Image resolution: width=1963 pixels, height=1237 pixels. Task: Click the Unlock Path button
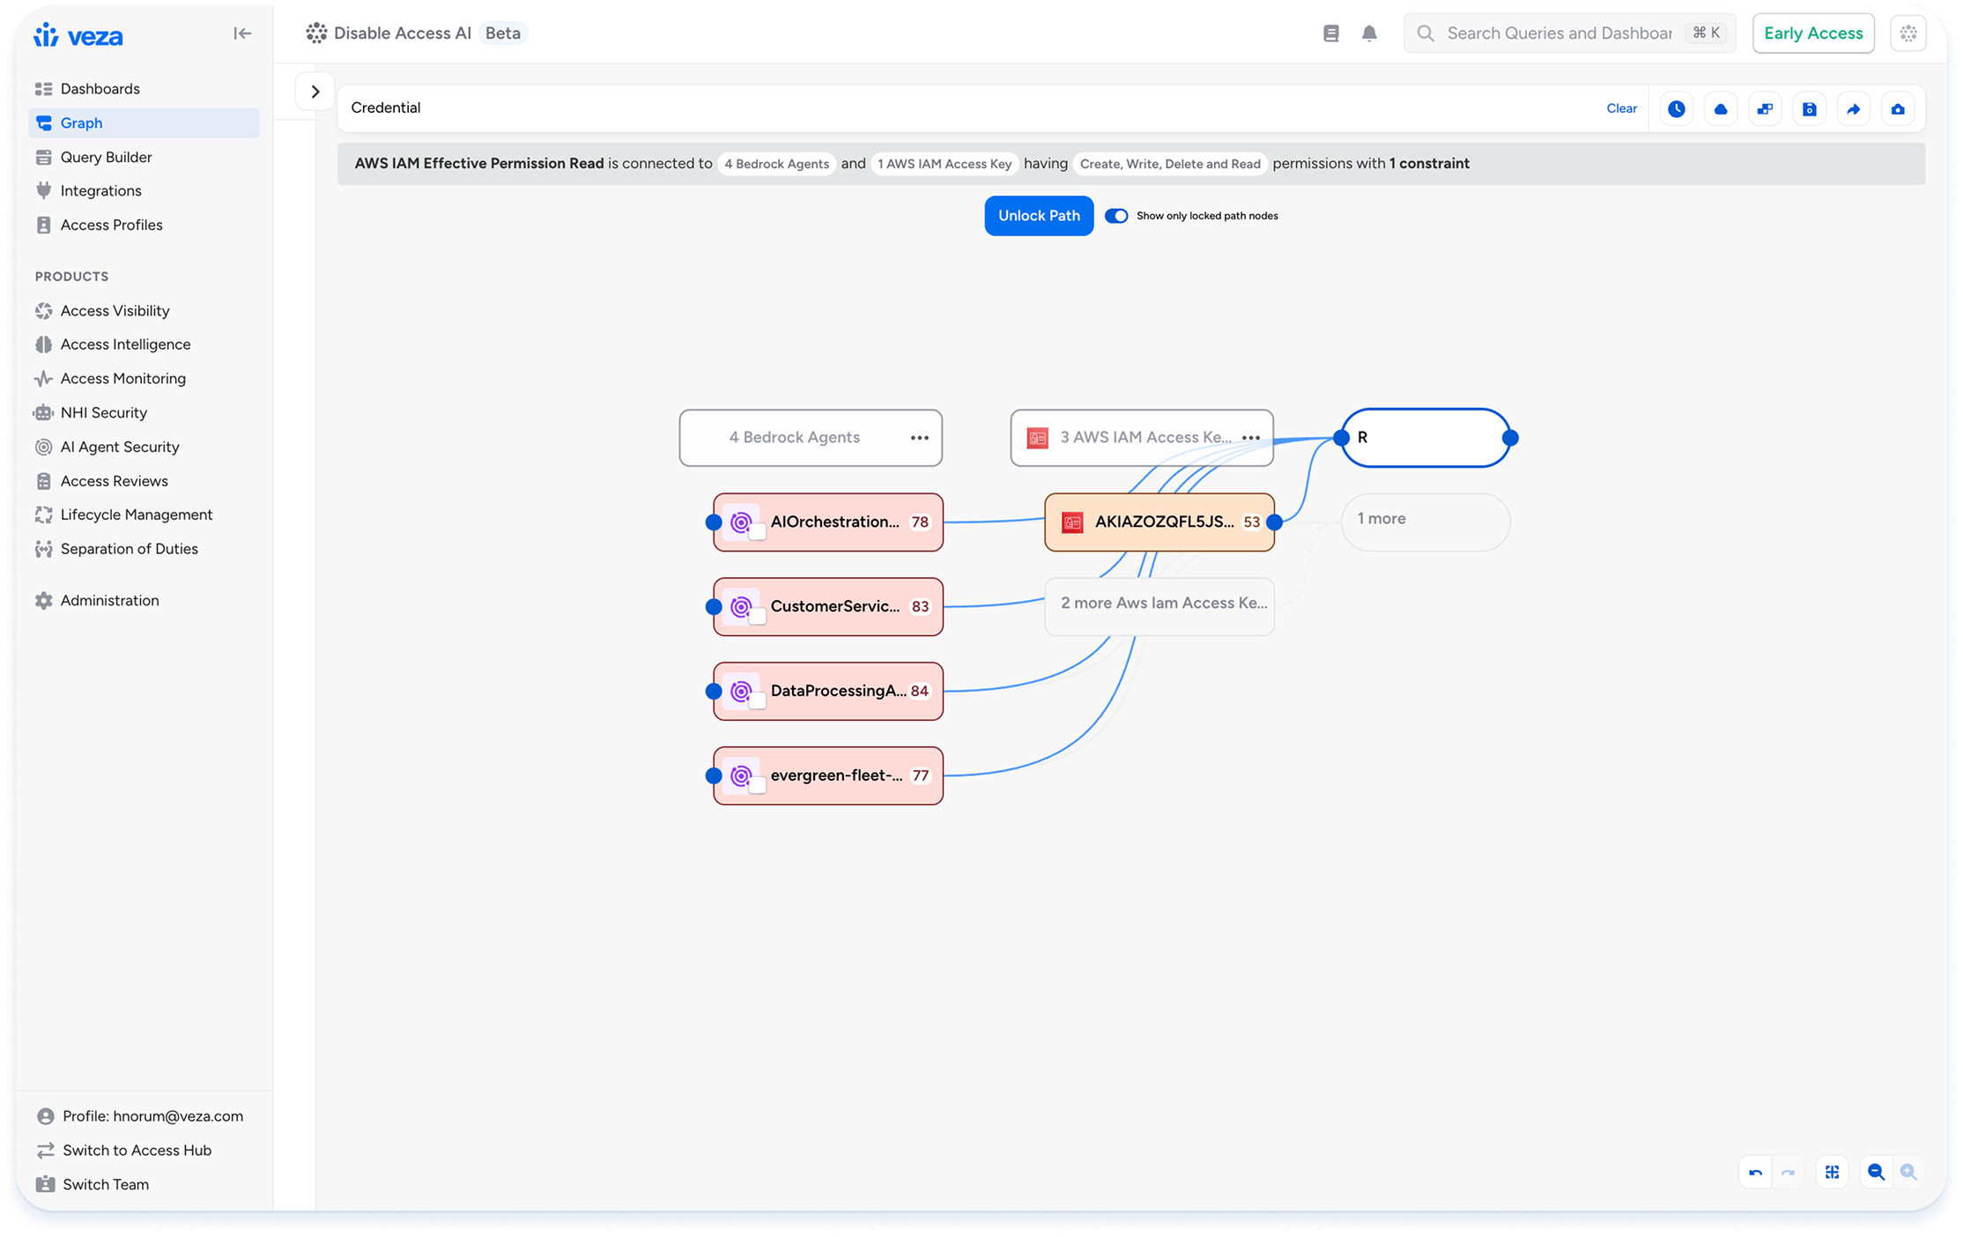coord(1039,216)
